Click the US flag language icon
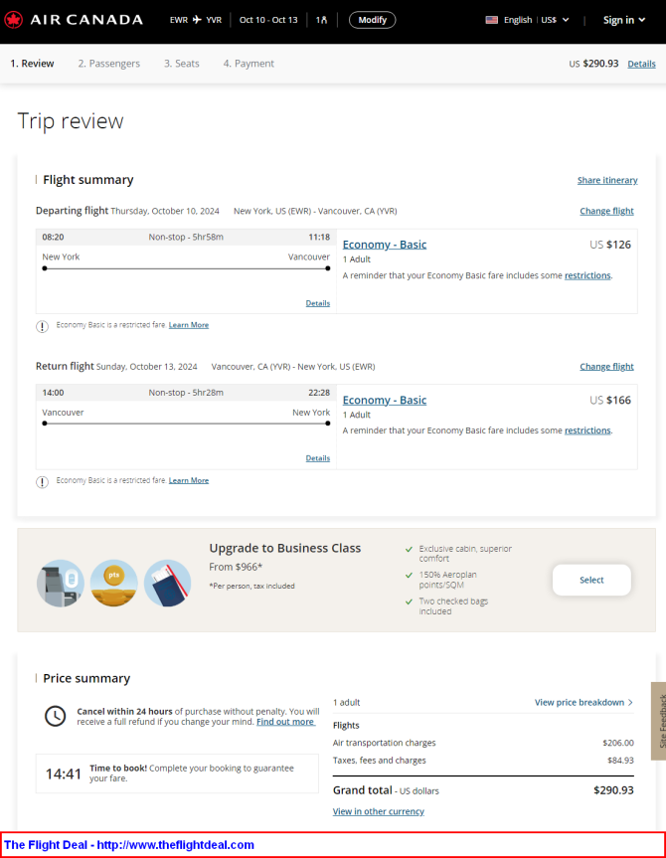 491,20
